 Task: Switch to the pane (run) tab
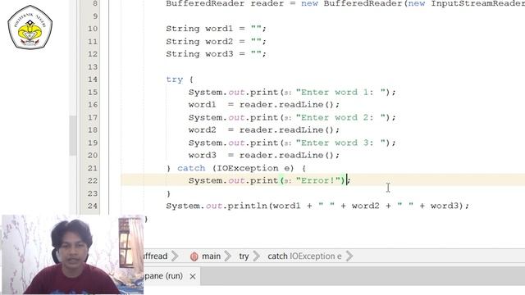163,276
